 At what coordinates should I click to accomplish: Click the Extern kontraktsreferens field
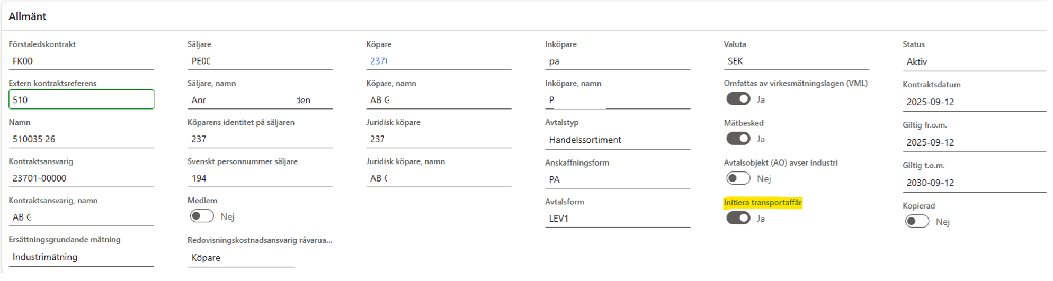tap(81, 99)
